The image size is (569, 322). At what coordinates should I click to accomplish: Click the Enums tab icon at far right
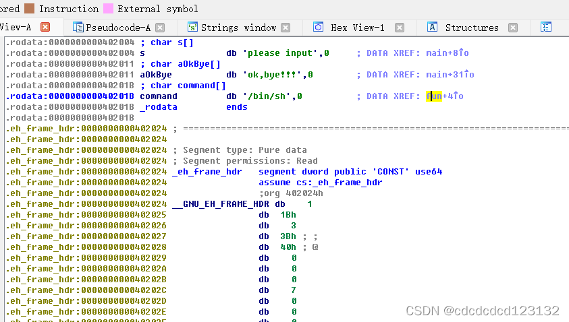(x=546, y=27)
